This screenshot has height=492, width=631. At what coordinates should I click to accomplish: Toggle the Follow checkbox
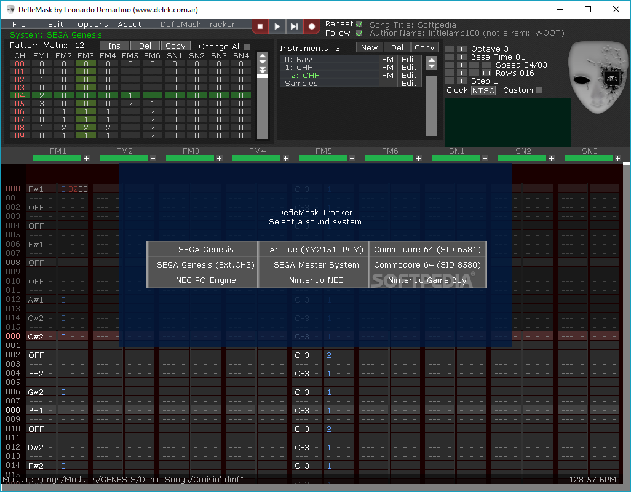coord(359,33)
